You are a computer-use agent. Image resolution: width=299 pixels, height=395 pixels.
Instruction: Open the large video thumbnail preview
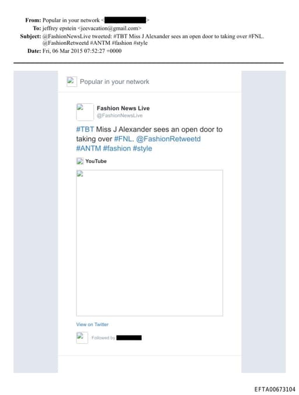pyautogui.click(x=149, y=243)
